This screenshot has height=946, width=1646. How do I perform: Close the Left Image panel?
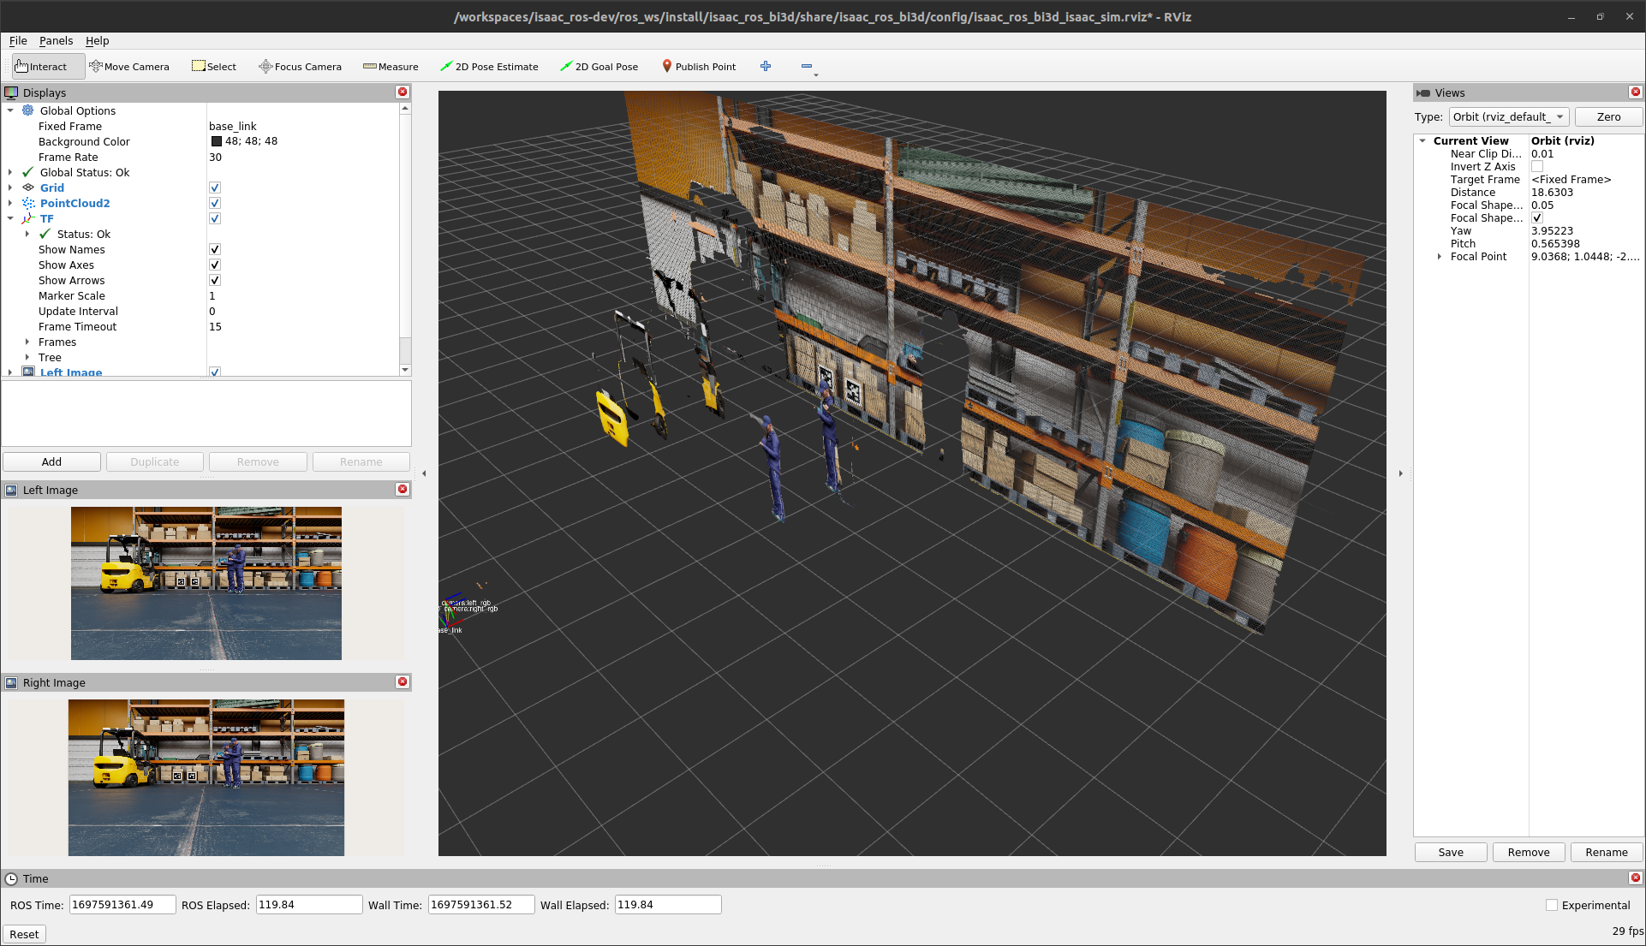click(403, 489)
